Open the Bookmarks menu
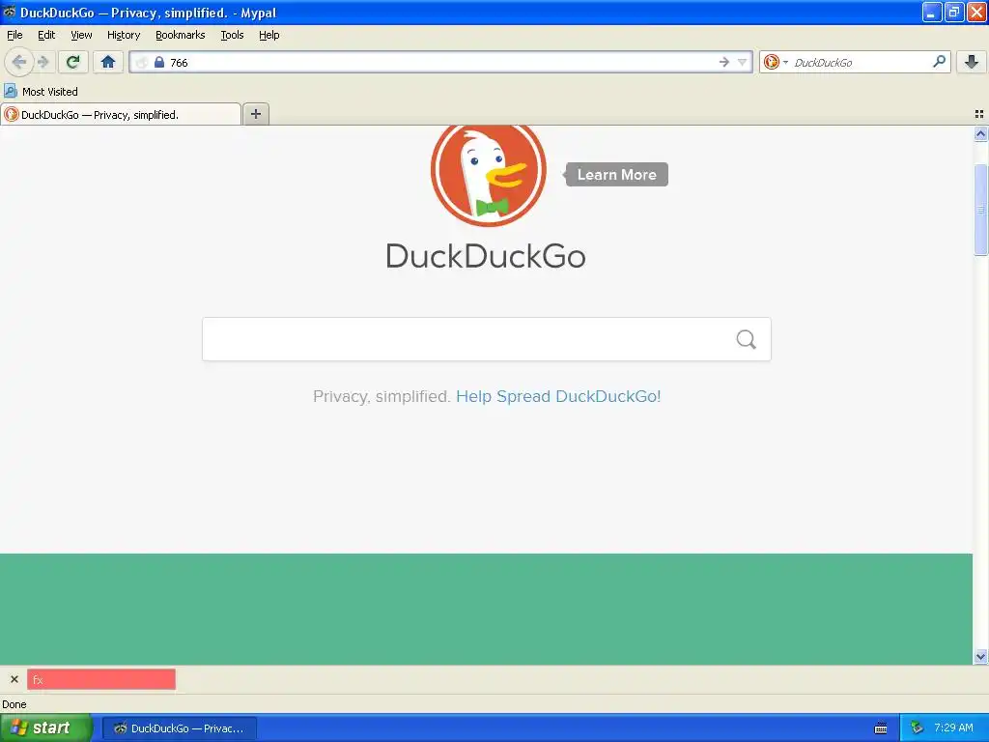 [181, 36]
